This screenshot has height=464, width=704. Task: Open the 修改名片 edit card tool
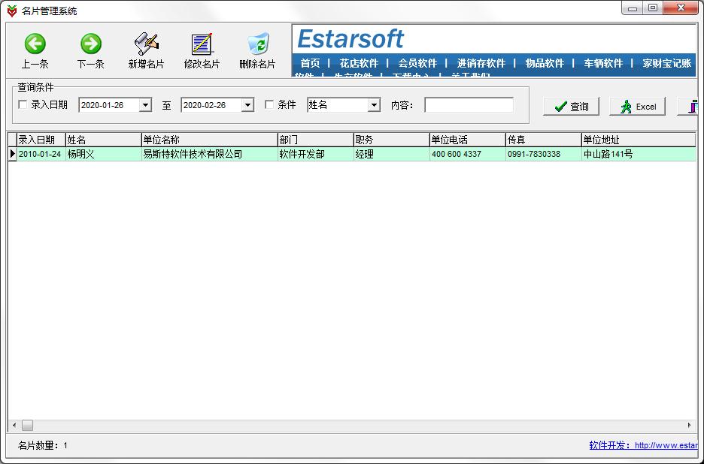pos(202,44)
